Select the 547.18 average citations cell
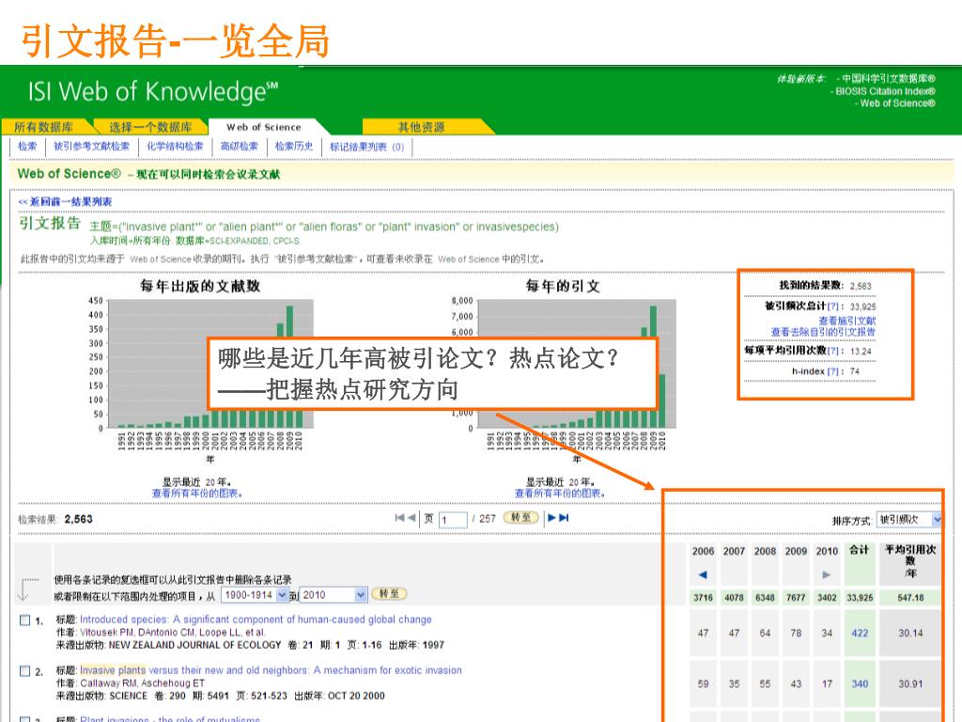962x722 pixels. tap(910, 597)
